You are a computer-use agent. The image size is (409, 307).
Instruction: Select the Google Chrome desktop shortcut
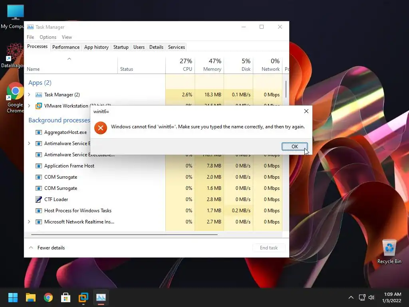[x=15, y=98]
